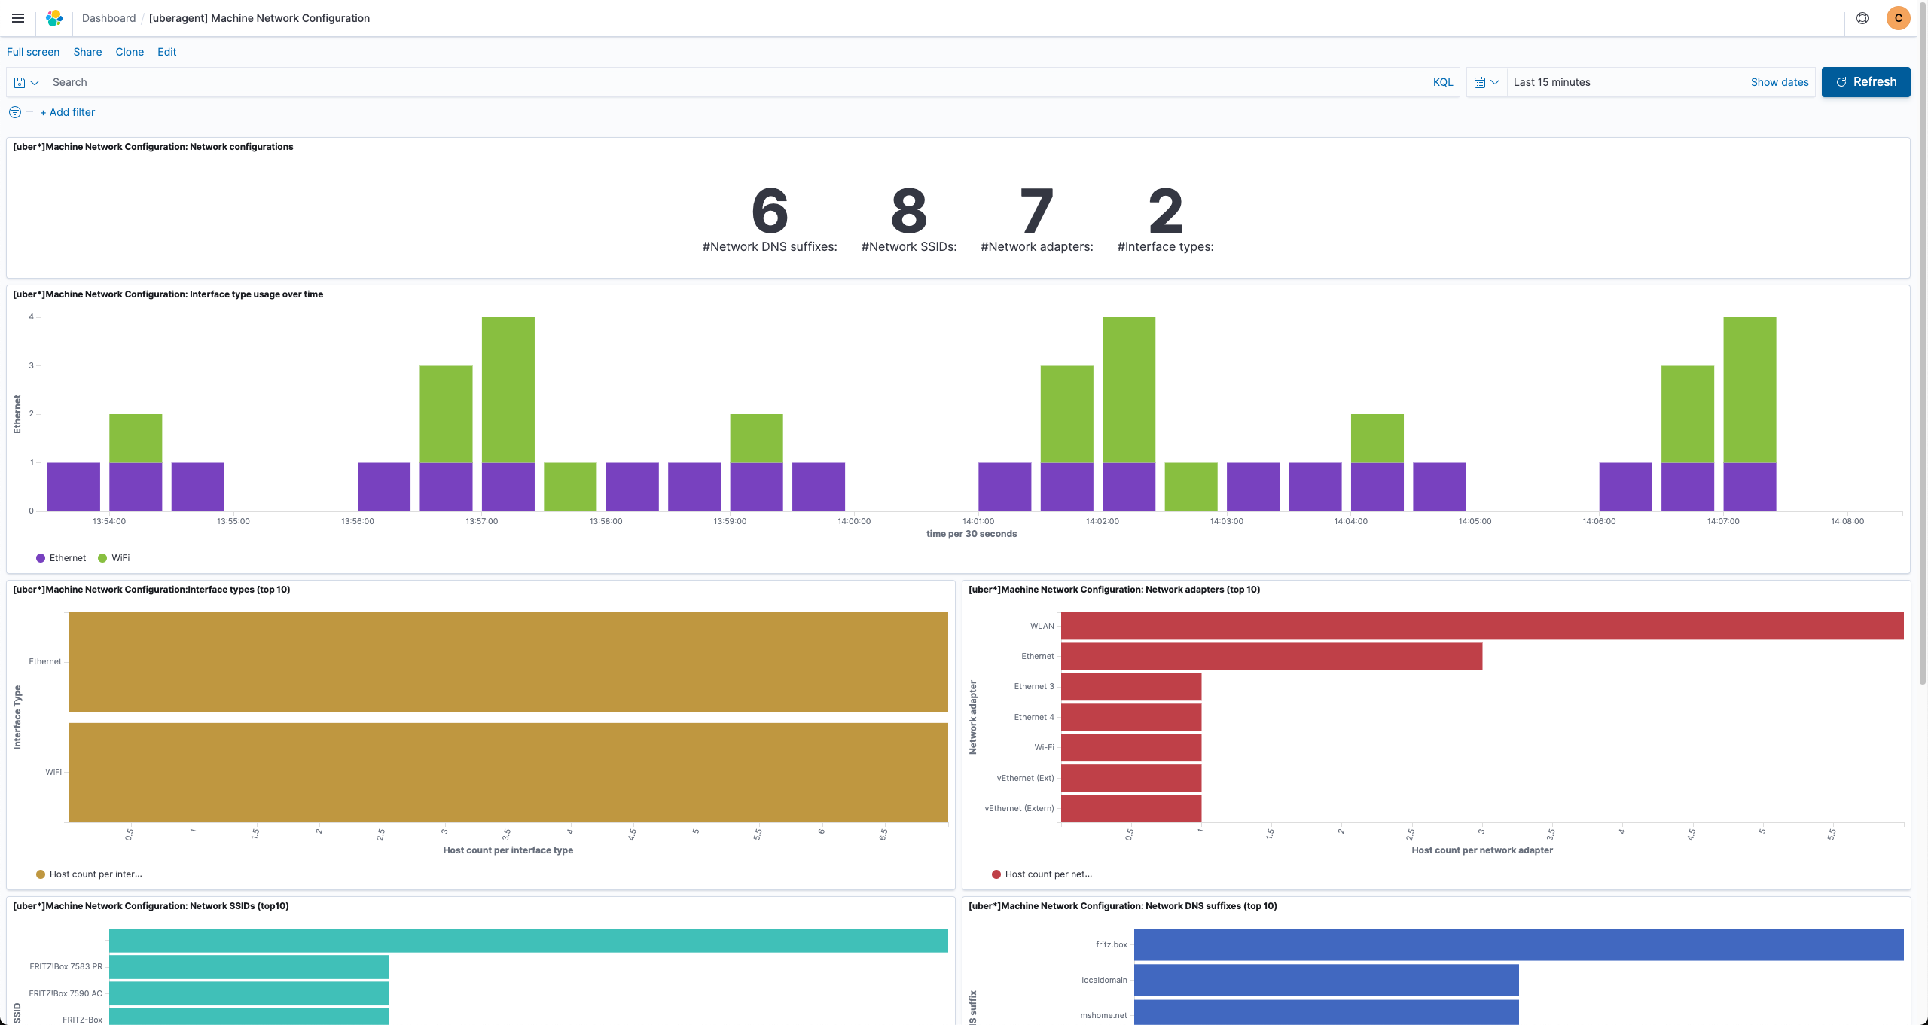This screenshot has height=1025, width=1928.
Task: Click the Last 15 minutes time range
Action: [1551, 82]
